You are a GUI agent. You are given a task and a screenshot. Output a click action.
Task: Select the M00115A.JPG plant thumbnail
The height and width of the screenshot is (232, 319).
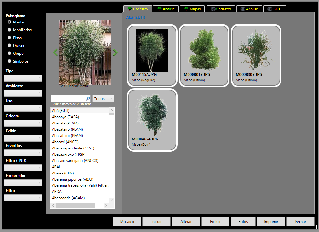click(152, 56)
